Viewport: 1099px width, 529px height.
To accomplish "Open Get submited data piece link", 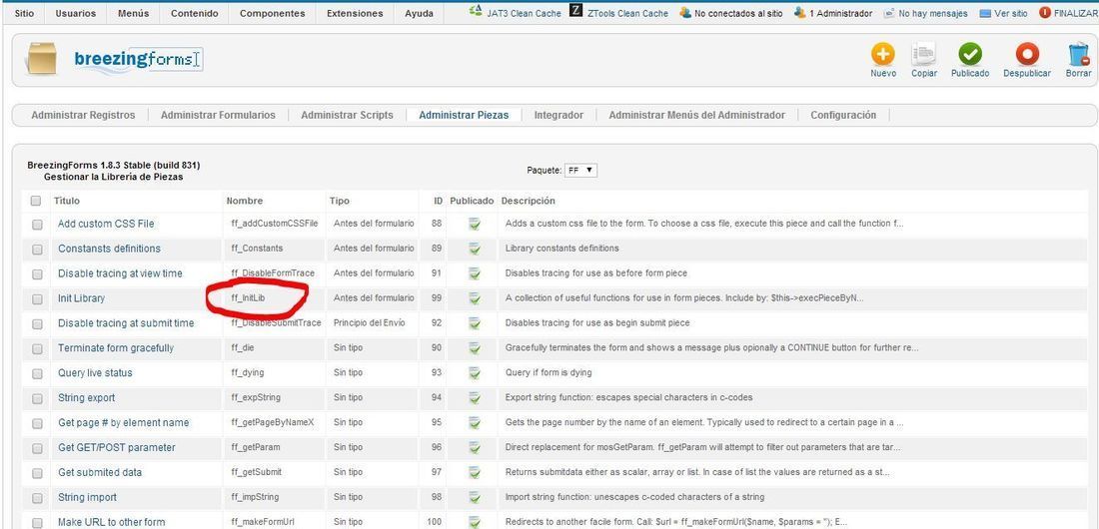I will click(100, 472).
